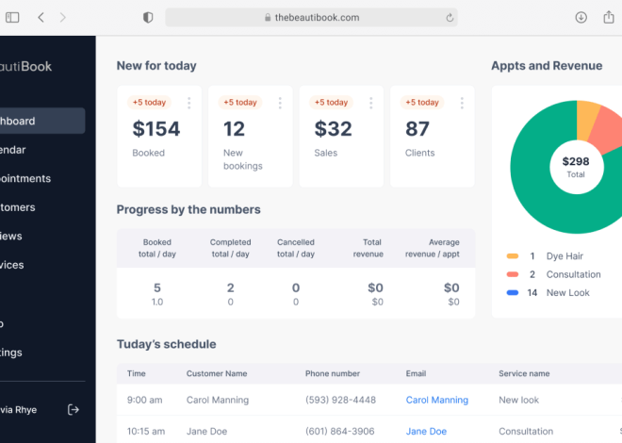The width and height of the screenshot is (622, 443).
Task: Click the Carol Manning email link
Action: coord(436,400)
